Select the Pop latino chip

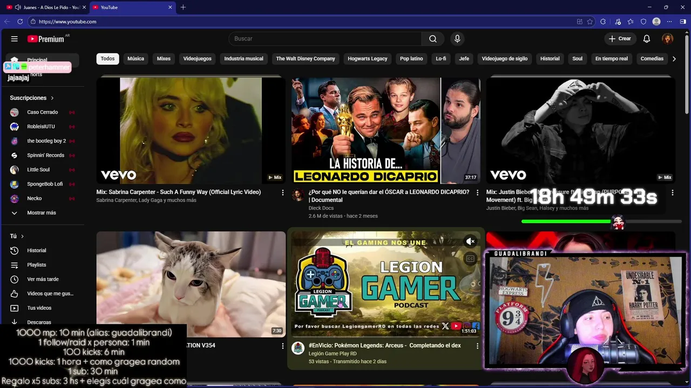(x=411, y=59)
